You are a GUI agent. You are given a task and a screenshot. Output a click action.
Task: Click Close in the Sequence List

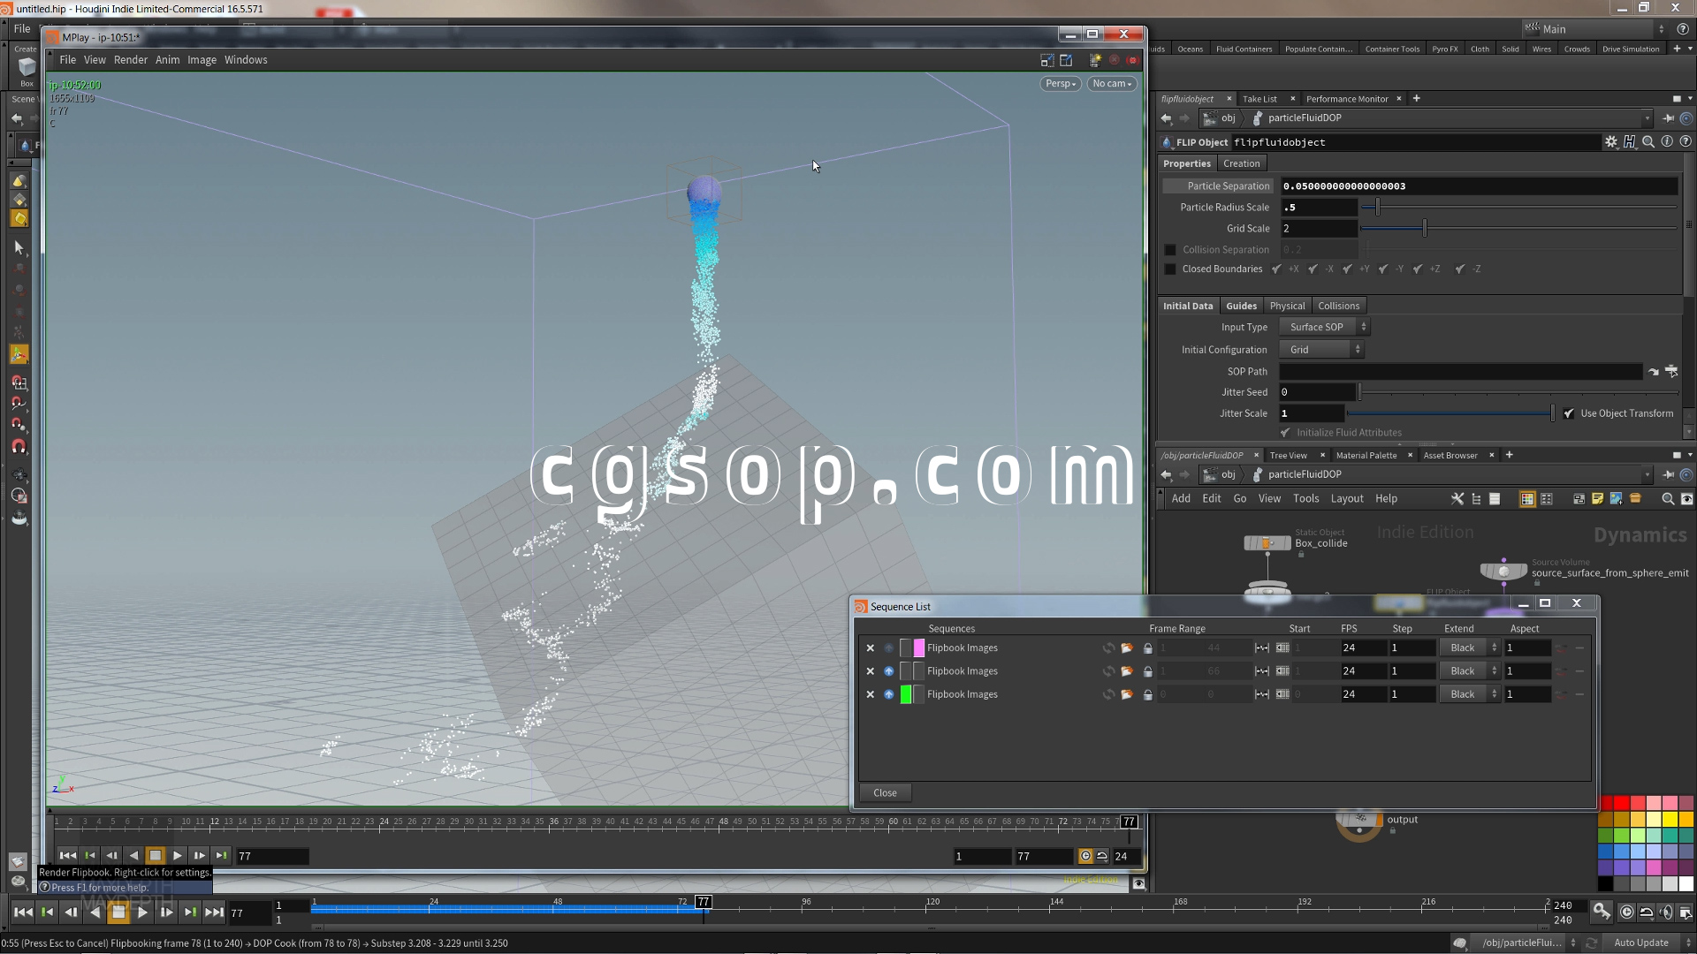[885, 793]
